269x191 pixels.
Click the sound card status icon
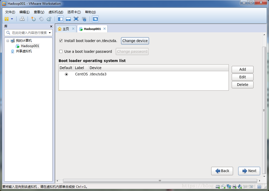click(x=240, y=187)
